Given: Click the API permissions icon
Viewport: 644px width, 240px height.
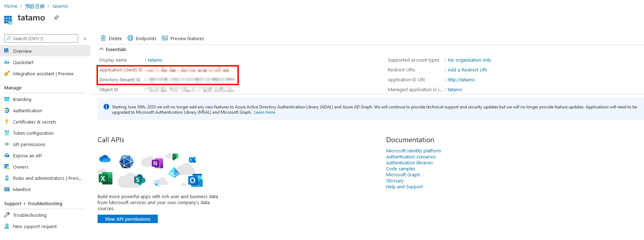Looking at the screenshot, I should click(7, 144).
